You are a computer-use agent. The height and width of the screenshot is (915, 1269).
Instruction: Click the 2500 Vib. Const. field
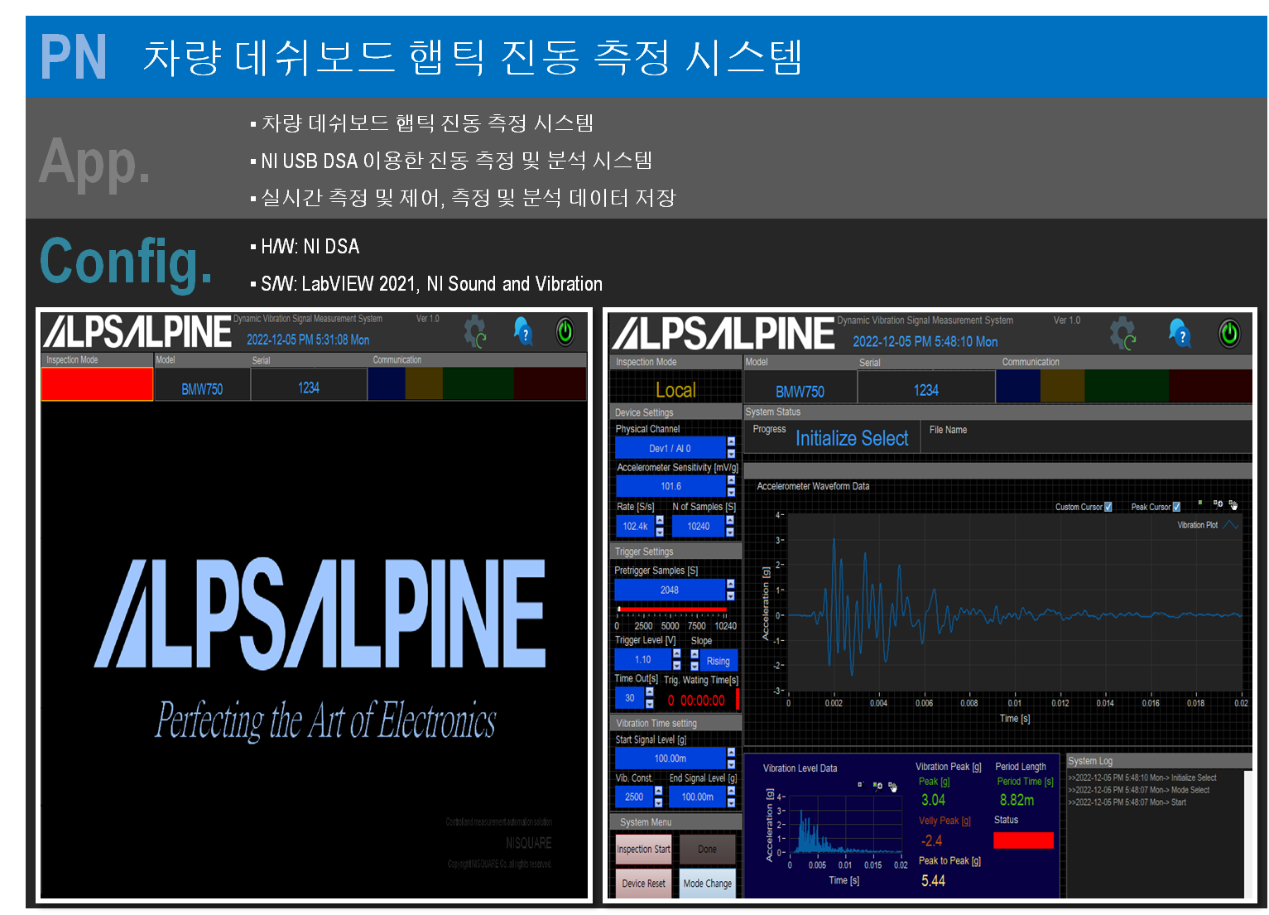[x=634, y=797]
